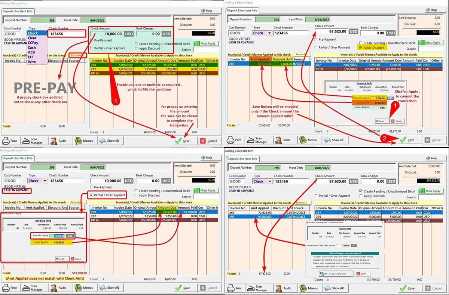Click the Print icon in the top-right window
The image size is (449, 295).
pos(230,140)
